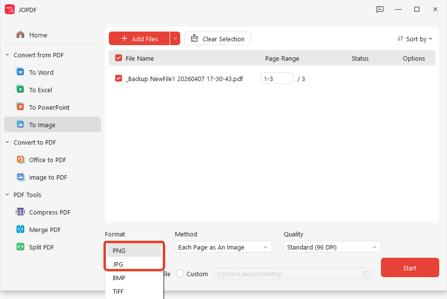The height and width of the screenshot is (299, 447).
Task: Select the Custom output radio button
Action: (x=180, y=273)
